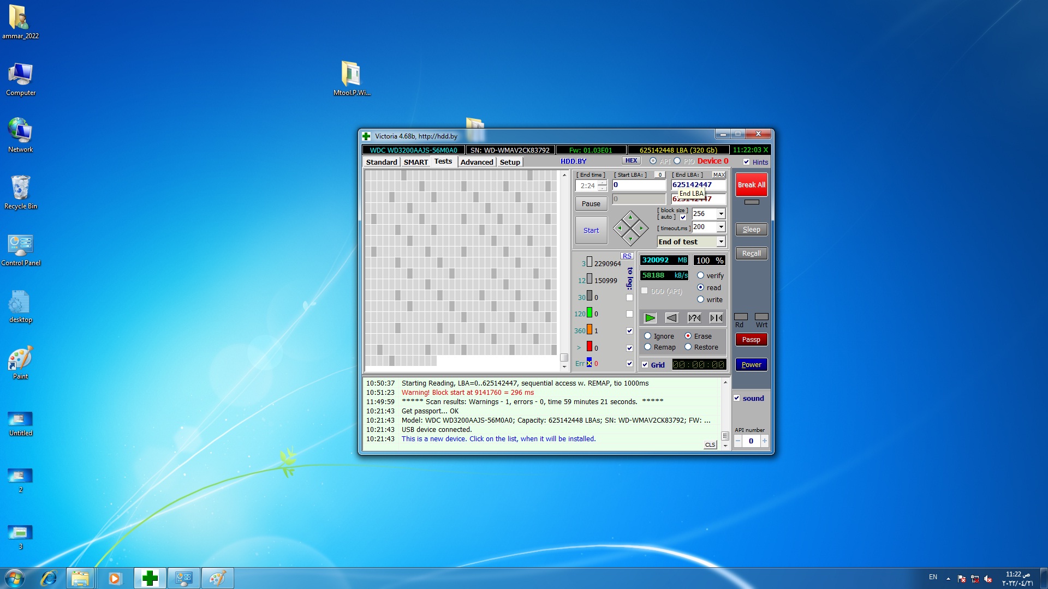Select the desktop shortcut icon named desktop
The height and width of the screenshot is (589, 1048).
tap(21, 306)
